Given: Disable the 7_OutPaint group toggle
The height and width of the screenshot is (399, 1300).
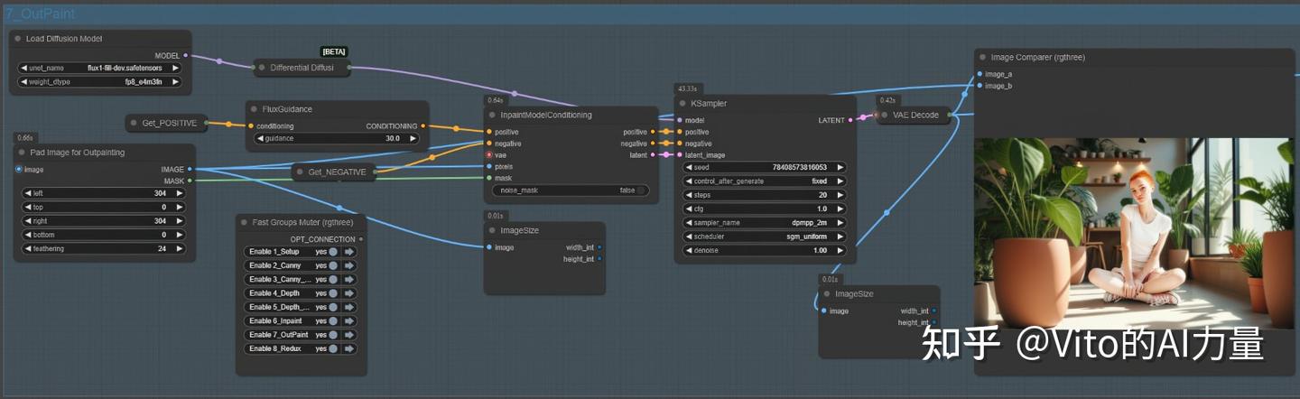Looking at the screenshot, I should (x=333, y=335).
